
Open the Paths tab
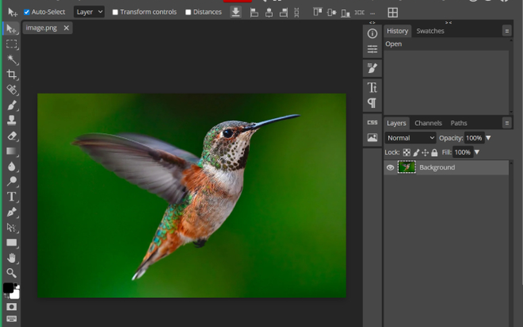(x=459, y=123)
